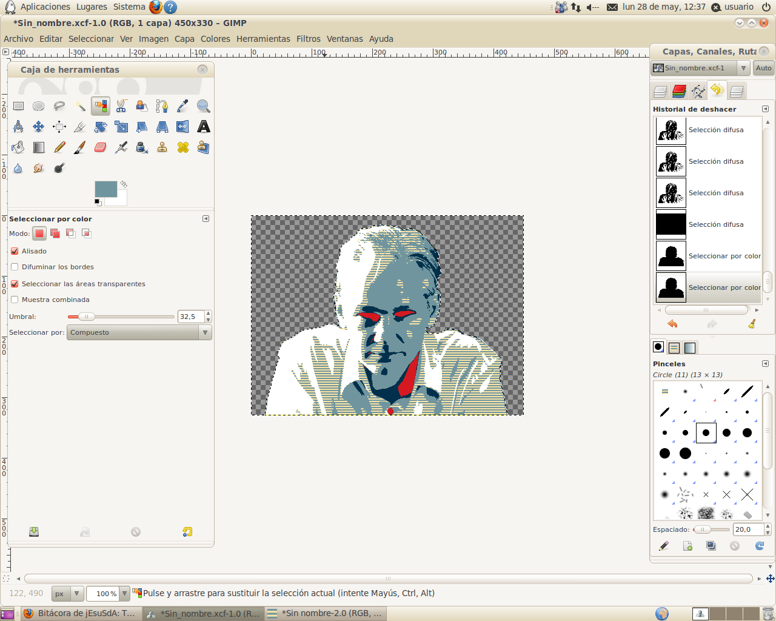The height and width of the screenshot is (621, 776).
Task: Open the Sin_nombre.xcf-1 image selector dropdown
Action: point(743,68)
